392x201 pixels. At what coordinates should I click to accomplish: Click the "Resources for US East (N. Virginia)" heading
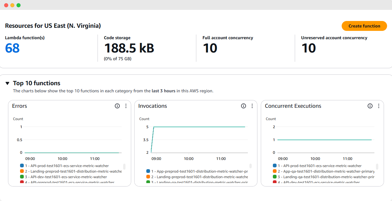[x=53, y=26]
